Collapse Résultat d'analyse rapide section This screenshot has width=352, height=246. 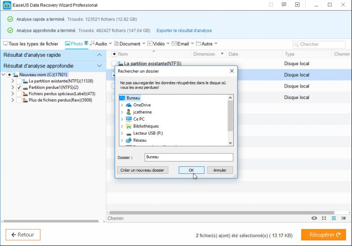click(x=99, y=55)
